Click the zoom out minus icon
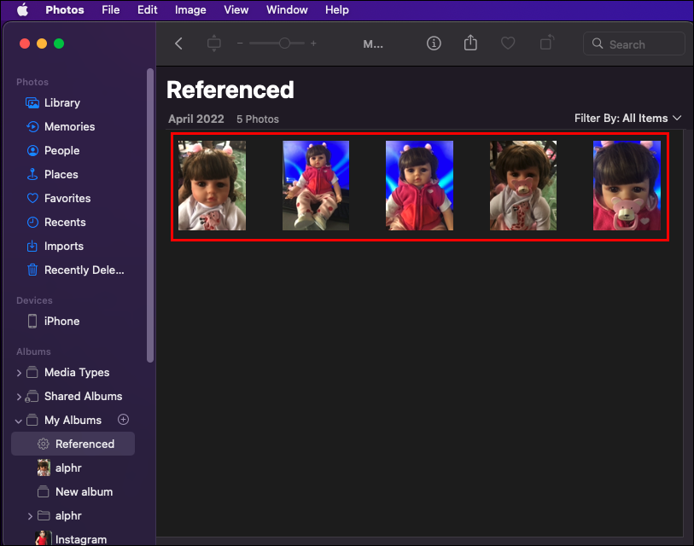 pyautogui.click(x=240, y=44)
